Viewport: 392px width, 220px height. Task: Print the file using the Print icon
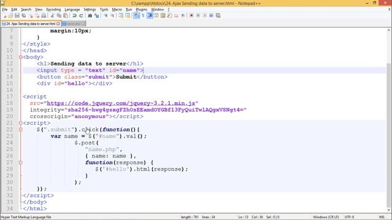pyautogui.click(x=43, y=16)
